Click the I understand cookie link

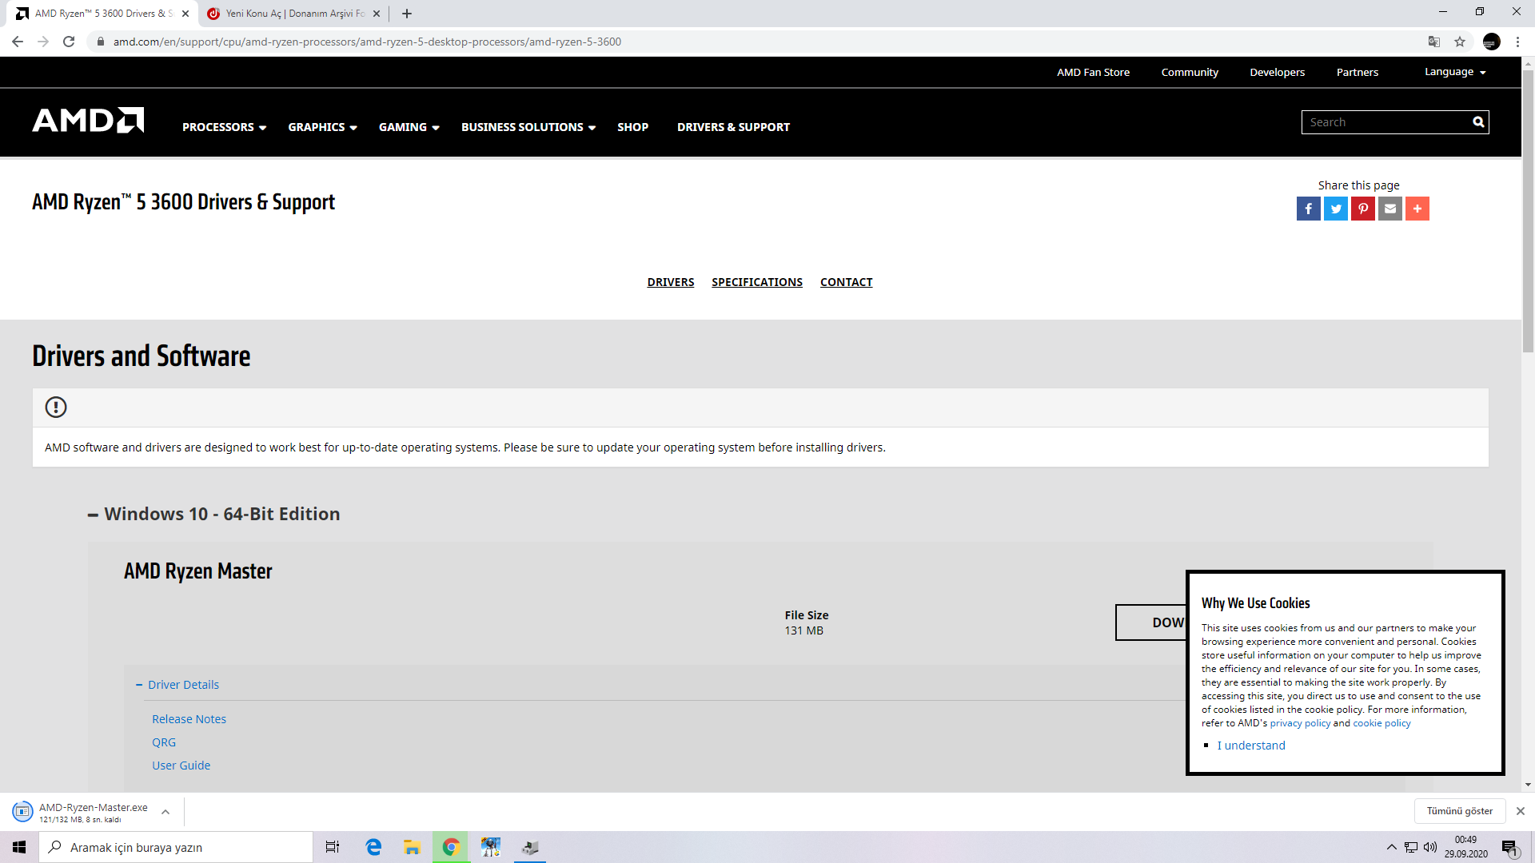[1250, 746]
